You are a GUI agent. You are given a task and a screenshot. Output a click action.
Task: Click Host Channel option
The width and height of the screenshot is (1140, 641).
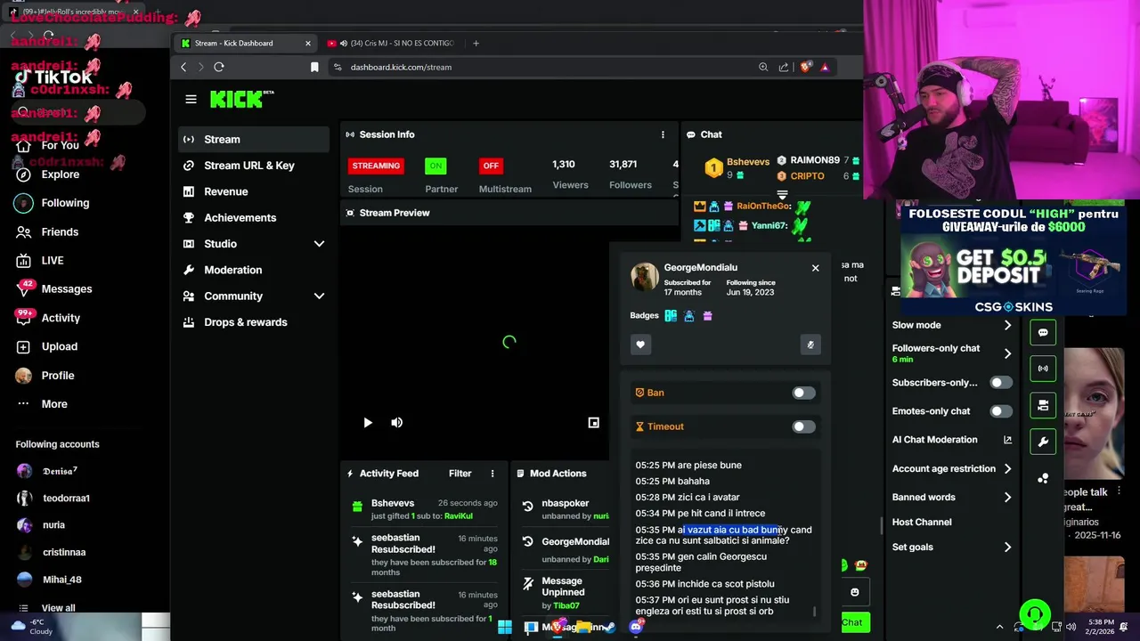[x=922, y=522]
